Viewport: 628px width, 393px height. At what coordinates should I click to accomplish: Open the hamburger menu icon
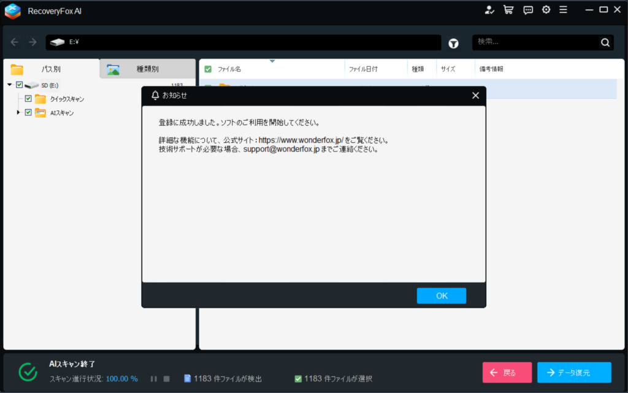(x=563, y=10)
